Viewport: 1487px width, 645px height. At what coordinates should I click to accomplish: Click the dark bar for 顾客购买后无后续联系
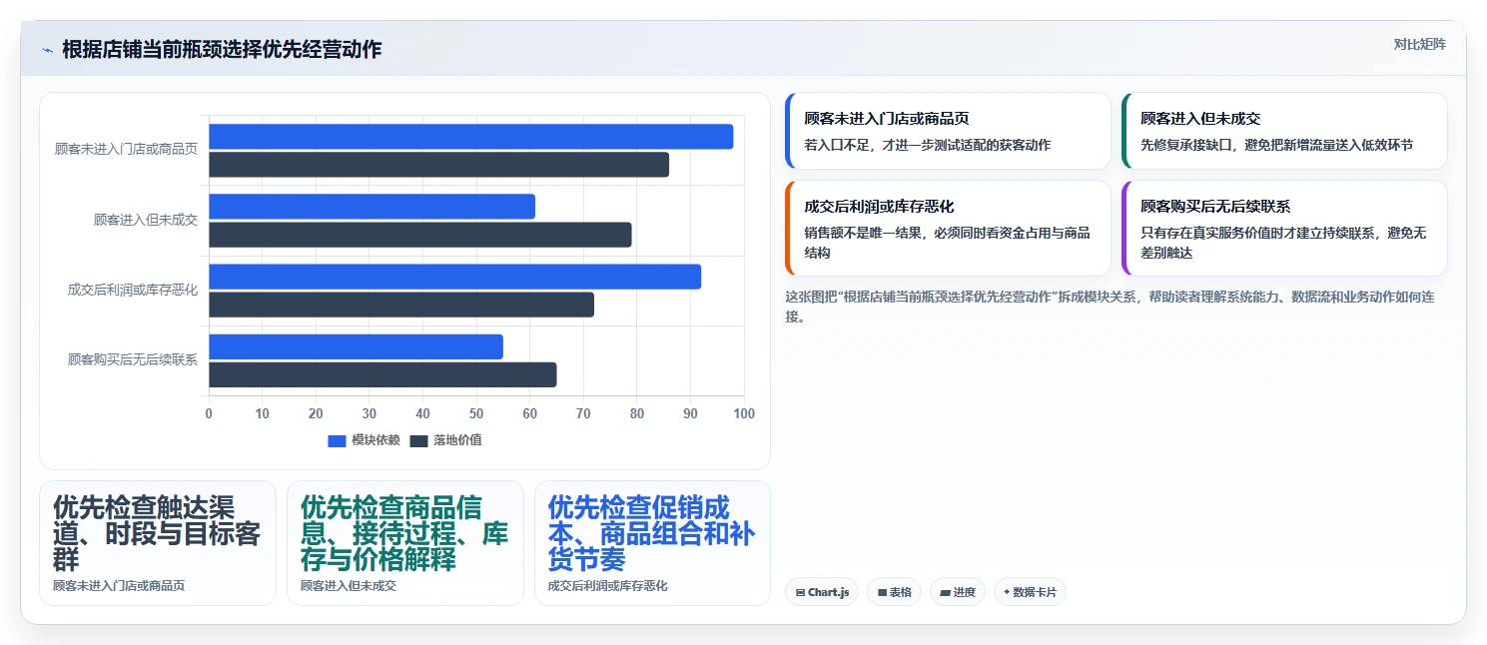click(x=382, y=374)
